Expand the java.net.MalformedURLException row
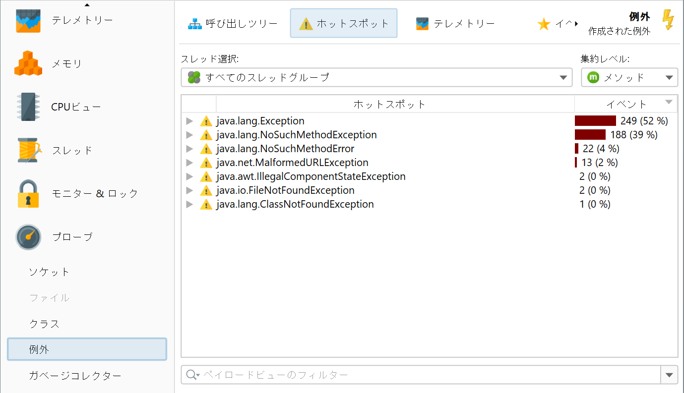Screen dimensions: 684x393 click(x=189, y=163)
